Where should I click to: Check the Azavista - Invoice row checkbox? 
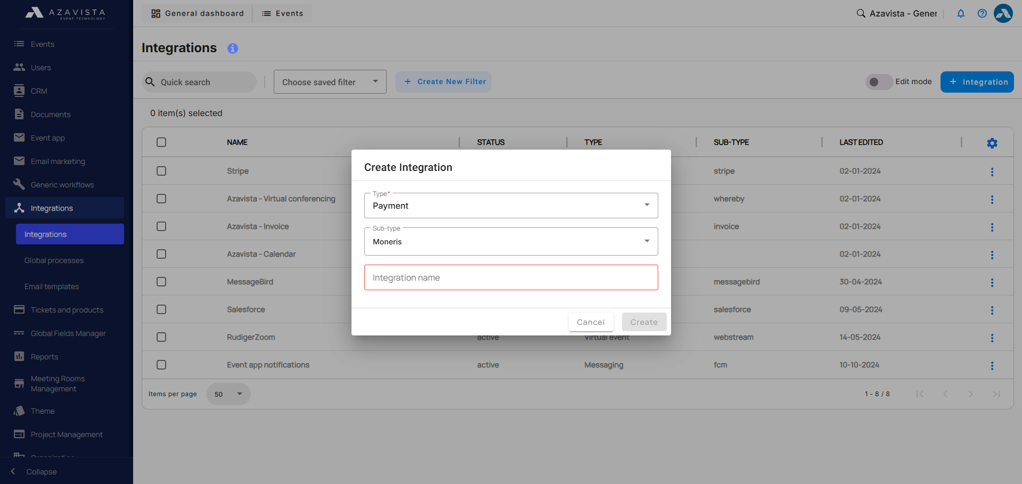pos(161,226)
